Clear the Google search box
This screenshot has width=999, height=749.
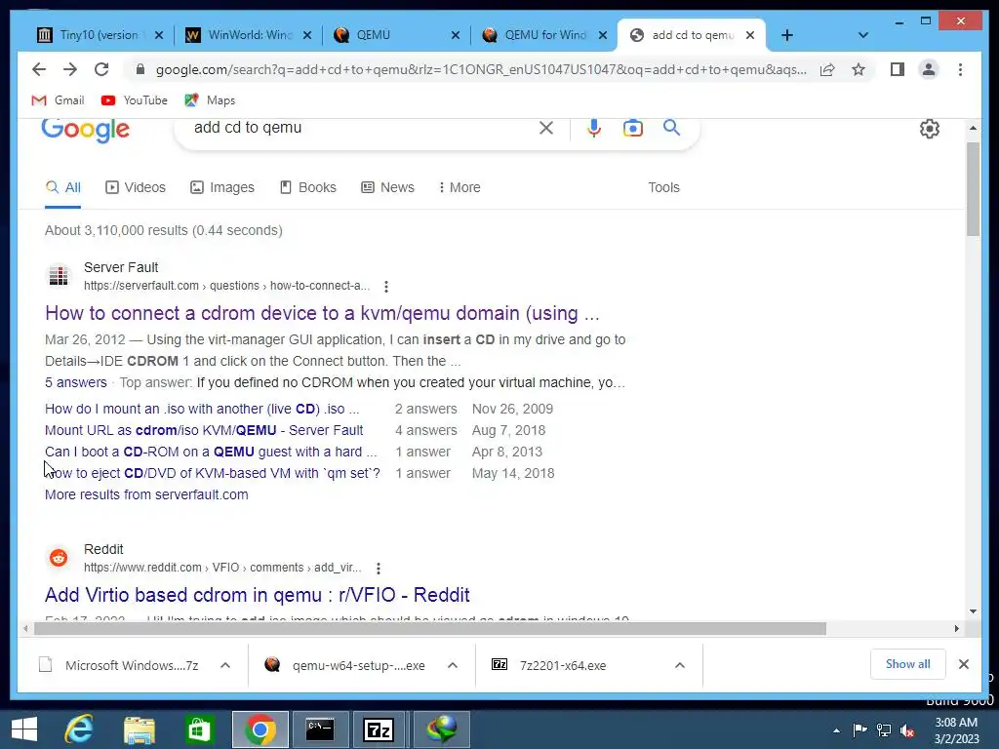tap(546, 128)
